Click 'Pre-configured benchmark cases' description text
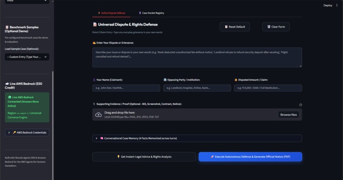 (26, 40)
